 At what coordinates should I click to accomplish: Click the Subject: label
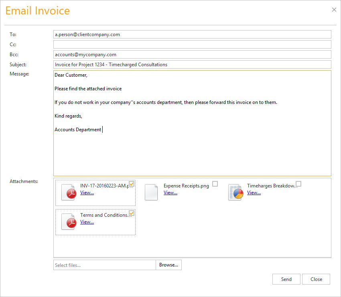pos(18,64)
